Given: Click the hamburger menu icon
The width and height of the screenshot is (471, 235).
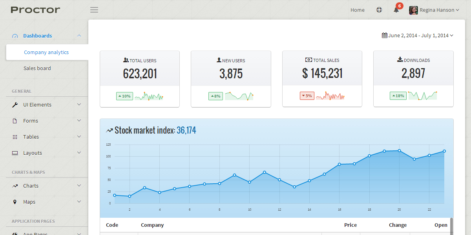Looking at the screenshot, I should pyautogui.click(x=94, y=10).
